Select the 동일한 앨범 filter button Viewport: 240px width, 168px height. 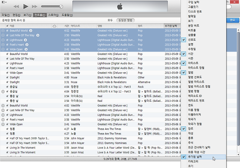pyautogui.click(x=125, y=20)
